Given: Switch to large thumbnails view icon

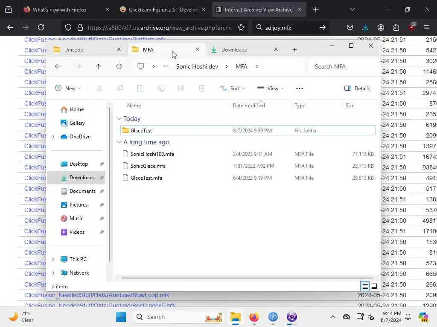Looking at the screenshot, I should 374,286.
